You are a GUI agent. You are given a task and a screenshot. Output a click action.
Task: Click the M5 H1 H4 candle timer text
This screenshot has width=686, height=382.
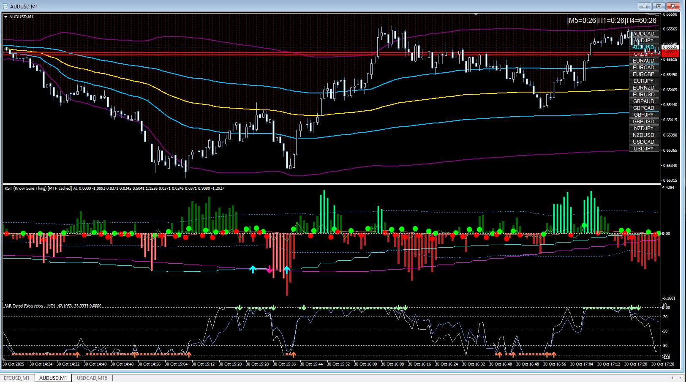(x=612, y=21)
